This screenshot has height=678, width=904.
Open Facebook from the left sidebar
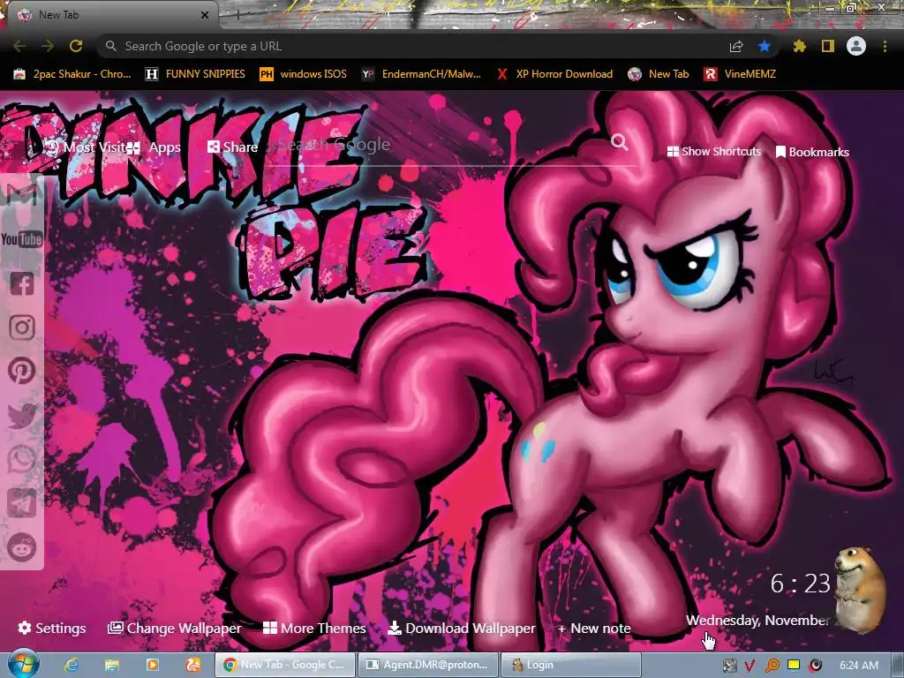pos(22,283)
